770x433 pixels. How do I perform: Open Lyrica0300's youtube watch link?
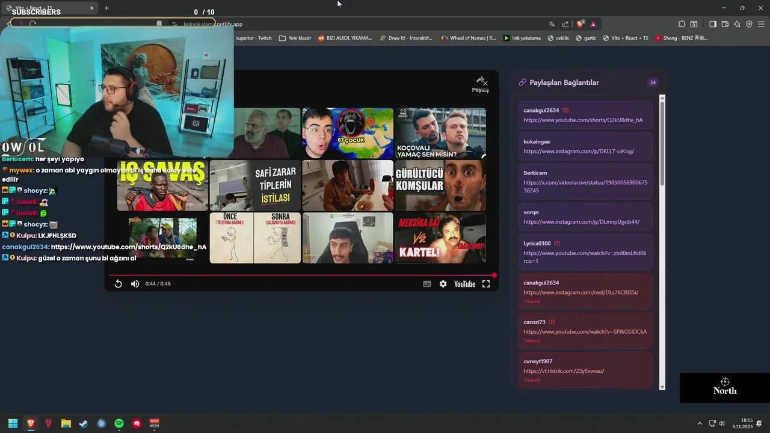pyautogui.click(x=585, y=257)
